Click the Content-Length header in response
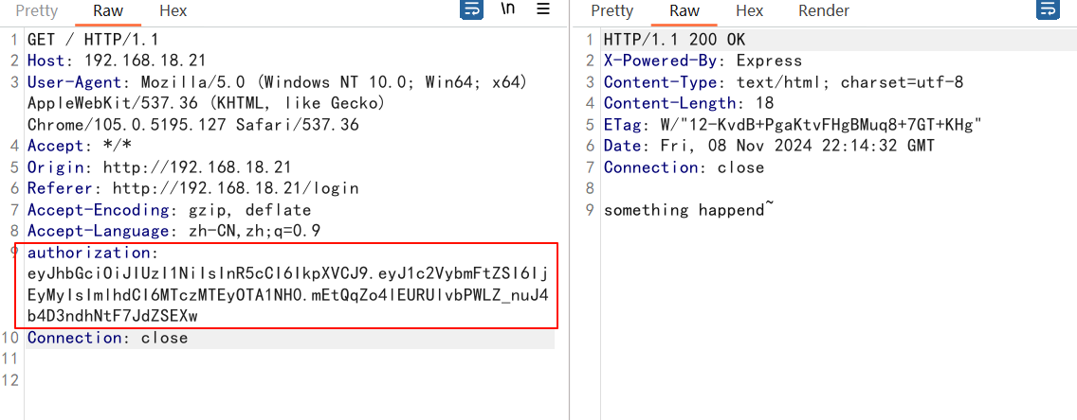This screenshot has width=1077, height=420. (689, 103)
